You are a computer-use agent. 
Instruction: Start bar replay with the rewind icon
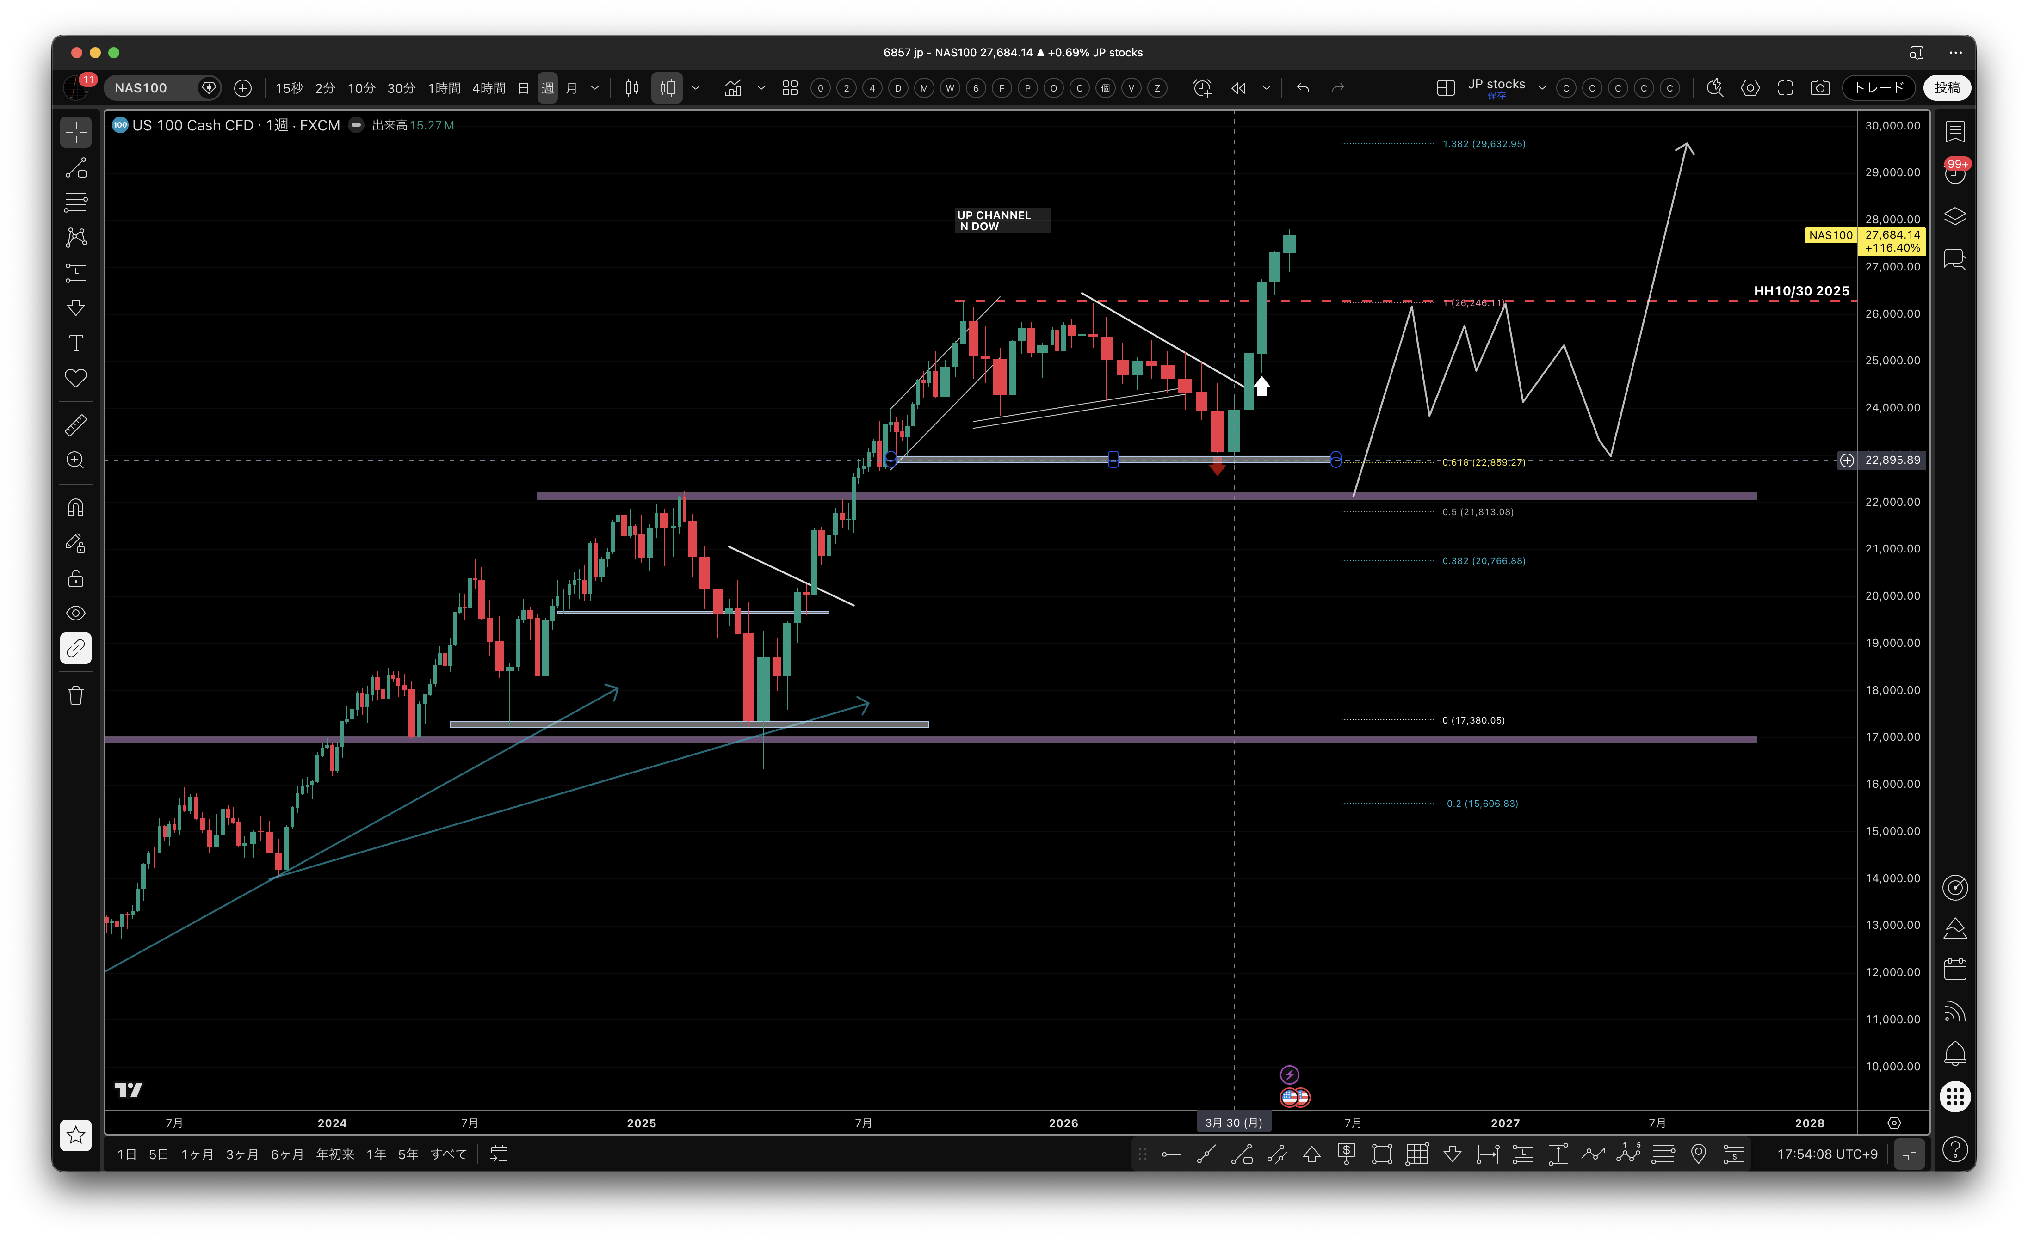(1239, 88)
